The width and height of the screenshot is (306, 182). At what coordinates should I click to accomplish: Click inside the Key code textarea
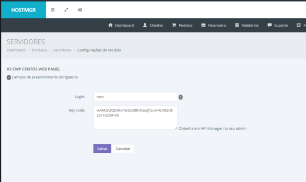pyautogui.click(x=135, y=118)
